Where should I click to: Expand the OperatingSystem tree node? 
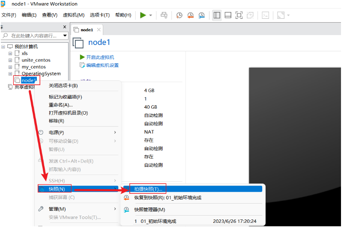click(10, 74)
